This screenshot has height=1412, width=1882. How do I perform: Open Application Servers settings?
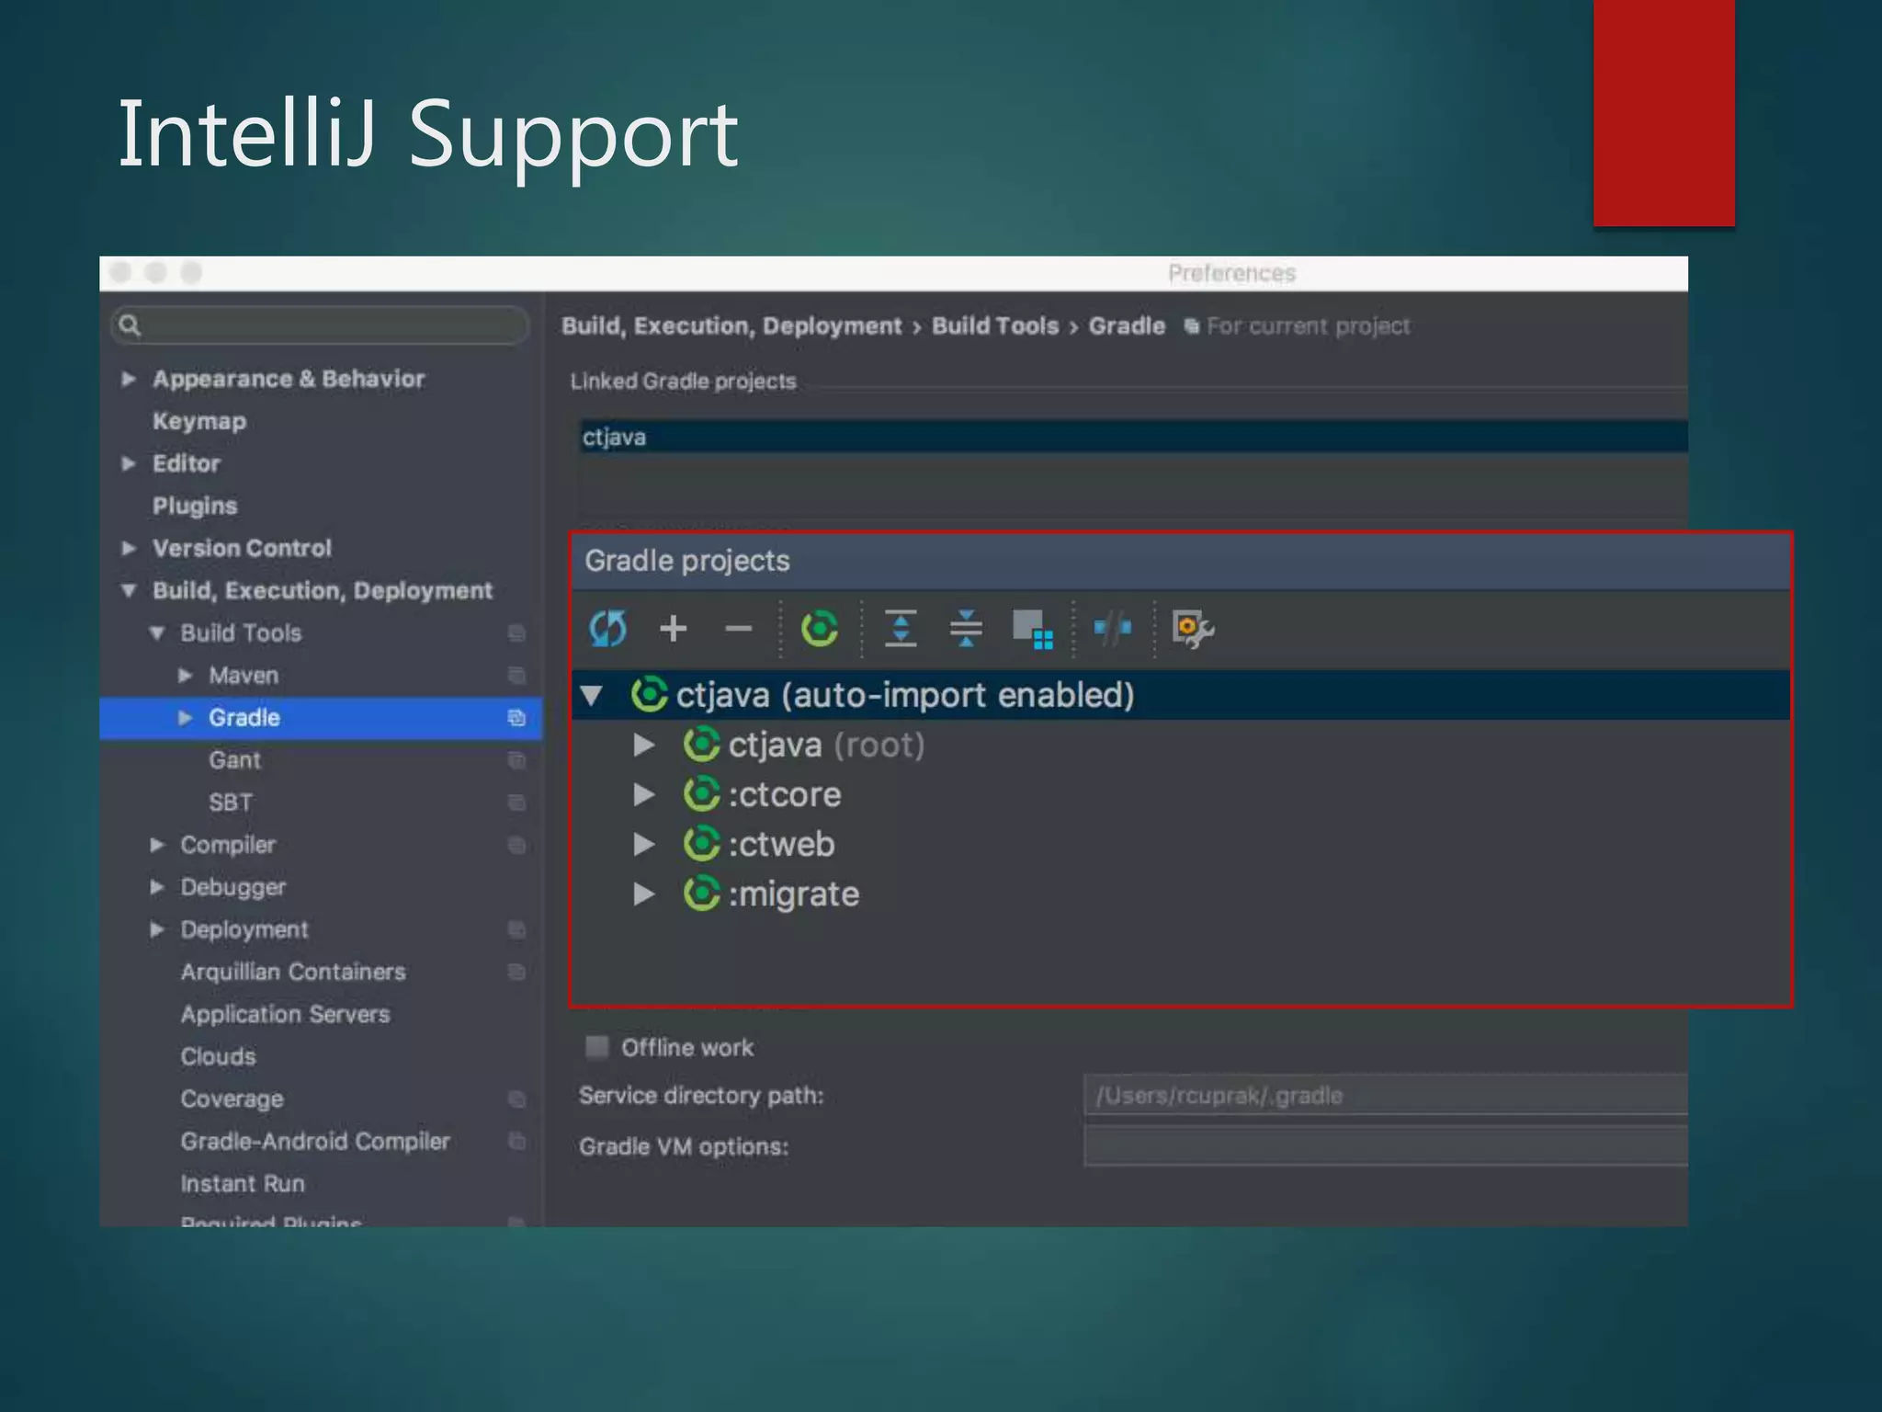285,1014
